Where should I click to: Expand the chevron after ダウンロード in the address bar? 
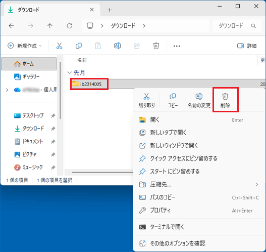click(x=144, y=26)
